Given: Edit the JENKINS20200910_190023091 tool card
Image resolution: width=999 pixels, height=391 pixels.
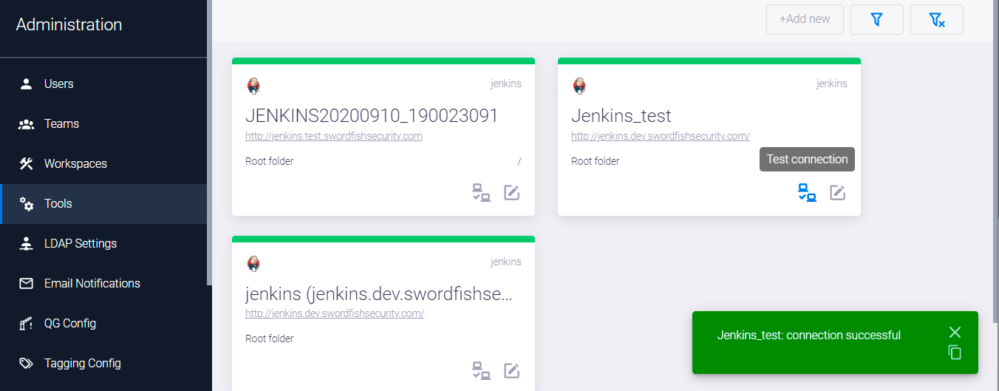Looking at the screenshot, I should (511, 193).
